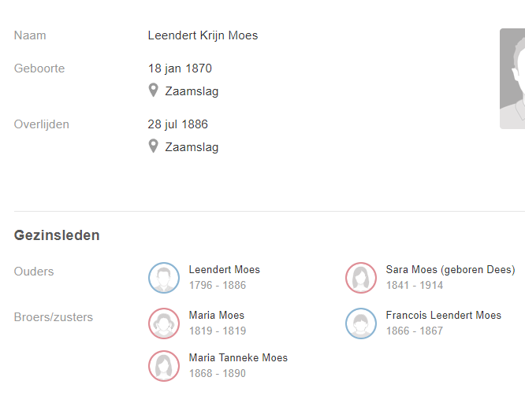Click death place map pin icon
Screen dimensions: 525x403
pyautogui.click(x=153, y=146)
